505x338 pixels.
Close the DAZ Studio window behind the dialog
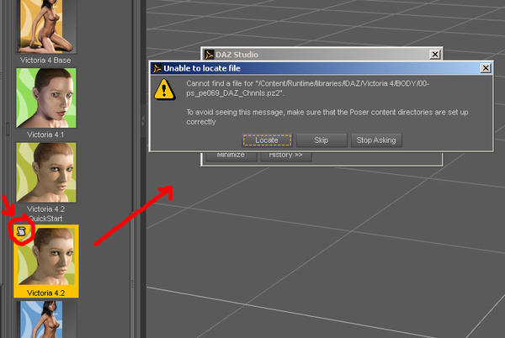pyautogui.click(x=435, y=55)
